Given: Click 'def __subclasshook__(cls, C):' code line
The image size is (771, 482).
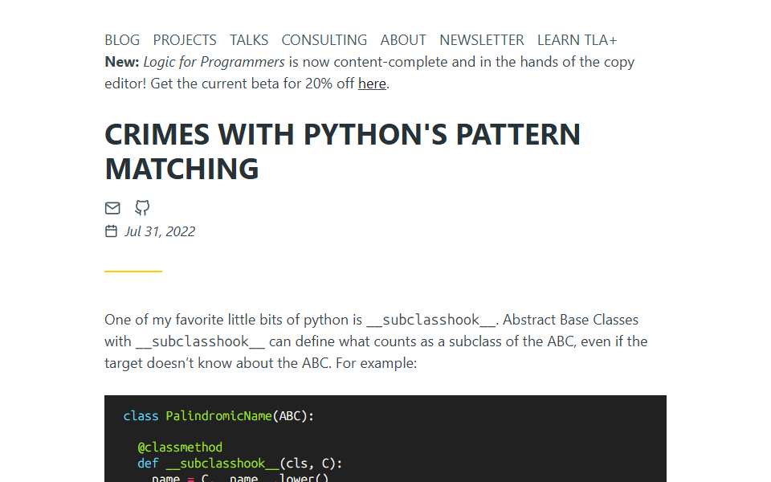Looking at the screenshot, I should click(x=240, y=464).
